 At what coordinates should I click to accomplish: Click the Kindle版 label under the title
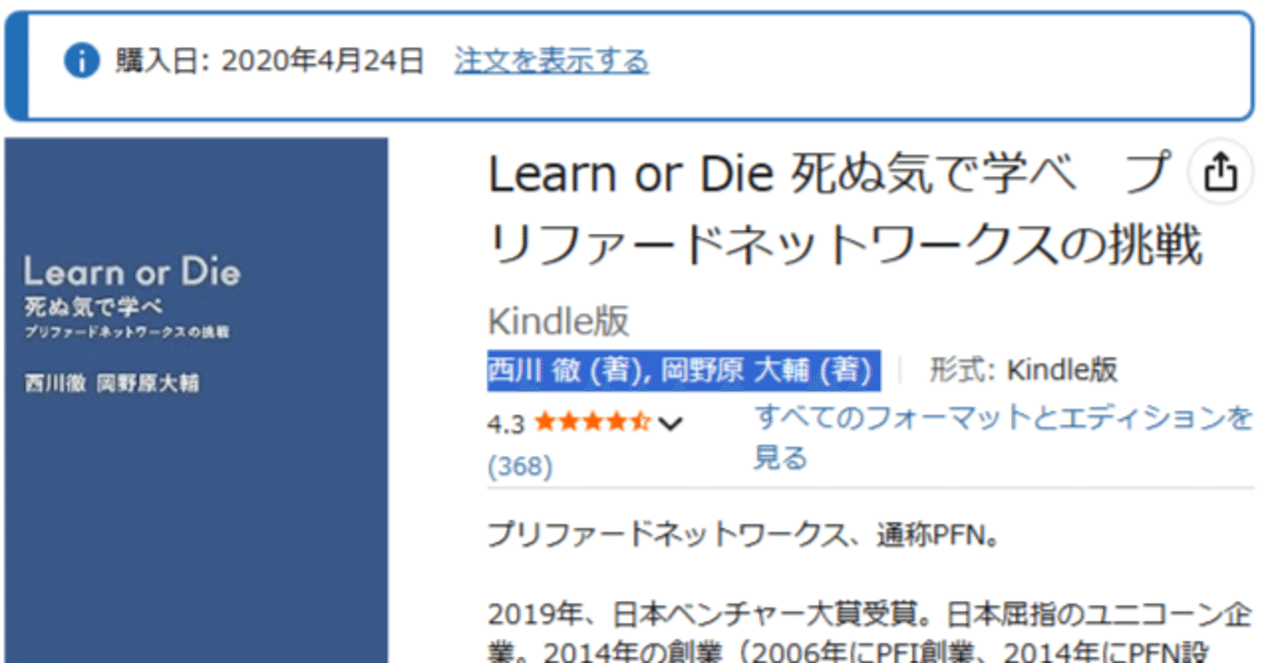point(561,320)
